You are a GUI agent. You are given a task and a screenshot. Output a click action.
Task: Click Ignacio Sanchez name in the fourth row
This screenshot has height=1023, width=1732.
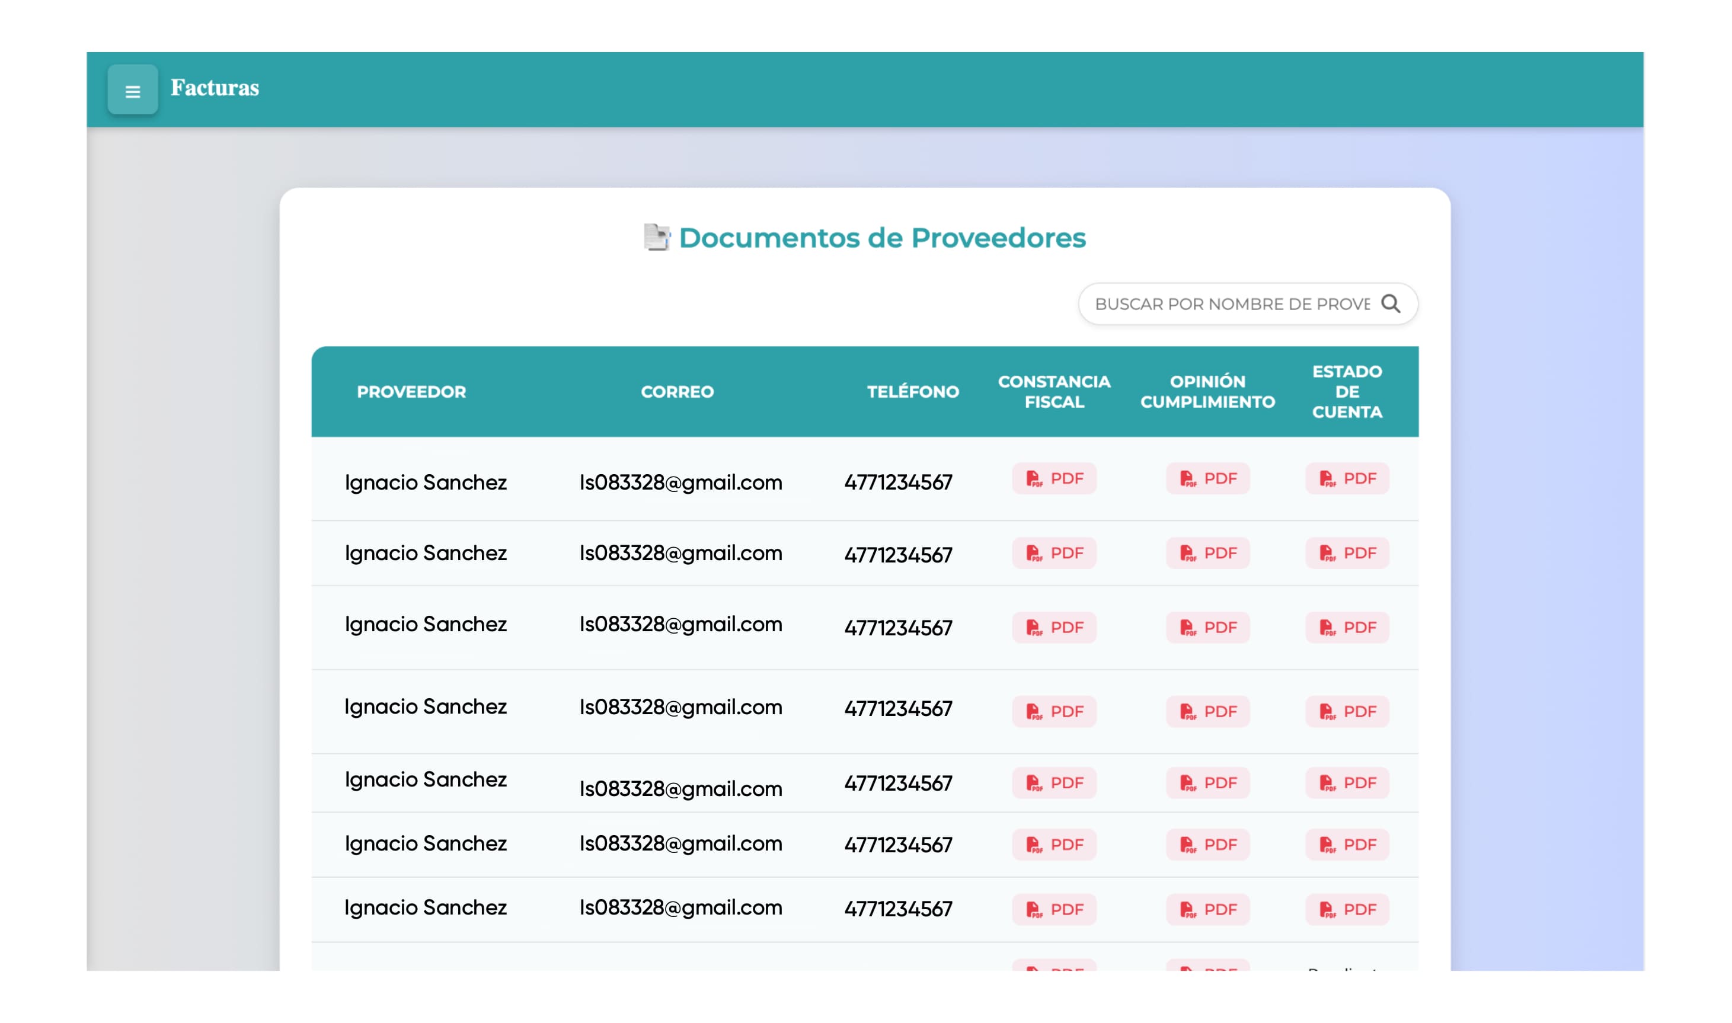pyautogui.click(x=426, y=707)
